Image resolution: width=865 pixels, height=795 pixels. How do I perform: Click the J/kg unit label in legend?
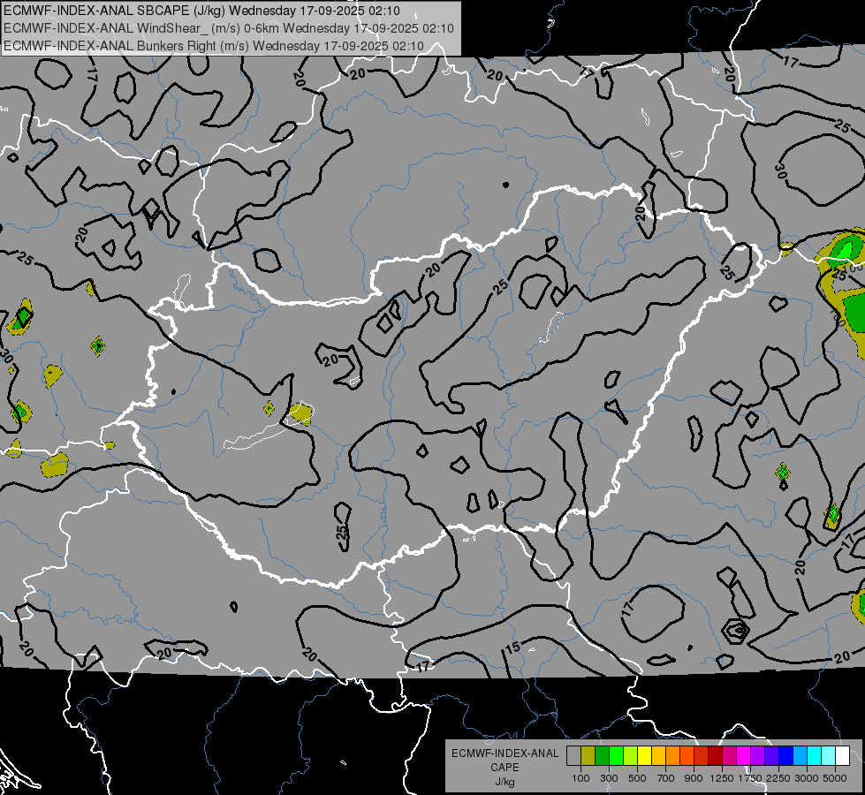pos(505,782)
